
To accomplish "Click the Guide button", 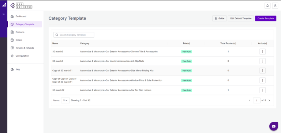I will click(x=220, y=18).
